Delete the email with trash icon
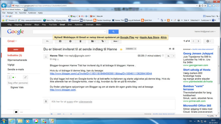Image resolution: width=221 pixels, height=124 pixels. [80, 41]
